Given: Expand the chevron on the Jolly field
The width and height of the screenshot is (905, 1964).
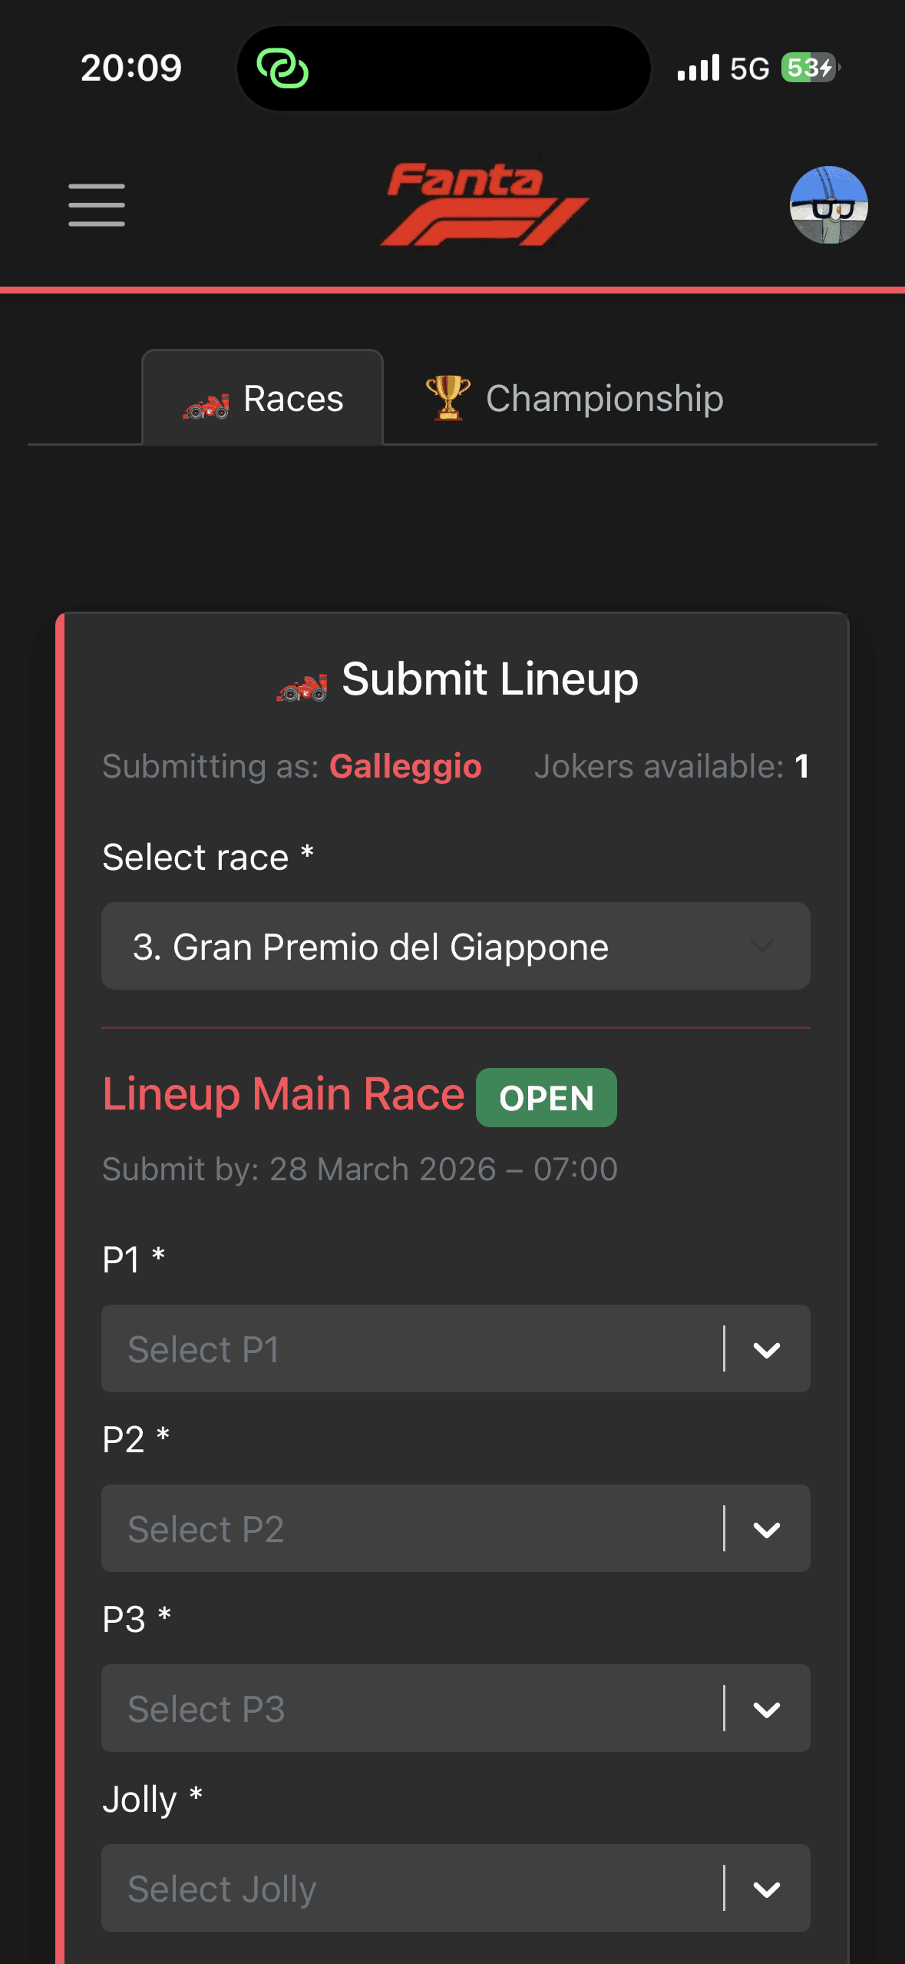Looking at the screenshot, I should [x=765, y=1889].
